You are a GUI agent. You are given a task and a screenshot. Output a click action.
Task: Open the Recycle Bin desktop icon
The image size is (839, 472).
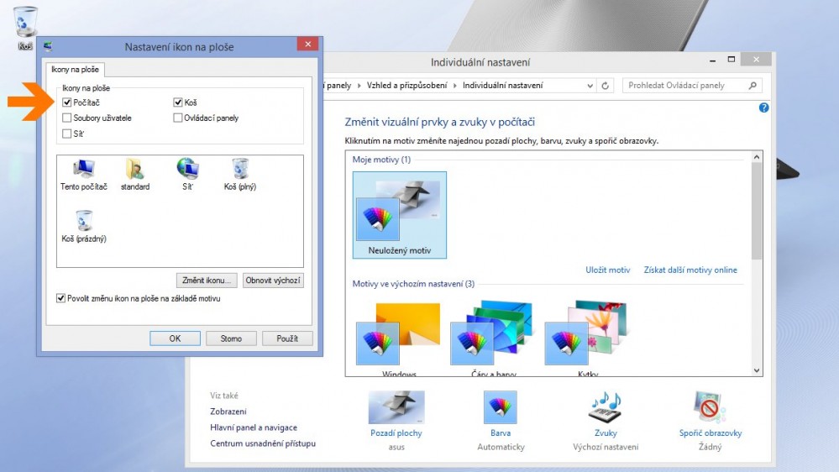pos(25,23)
